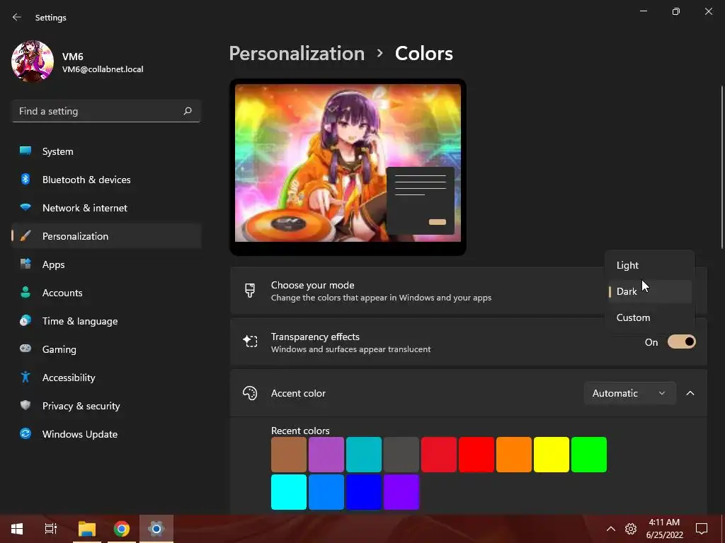Pick the orange recent color swatch
This screenshot has height=543, width=725.
[x=514, y=455]
